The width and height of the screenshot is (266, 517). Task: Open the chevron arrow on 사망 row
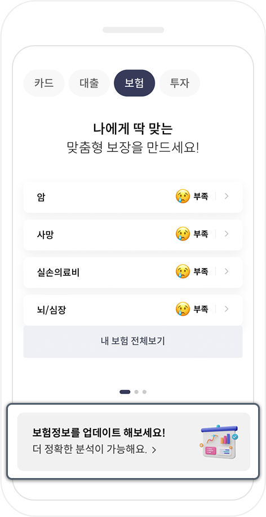(227, 234)
